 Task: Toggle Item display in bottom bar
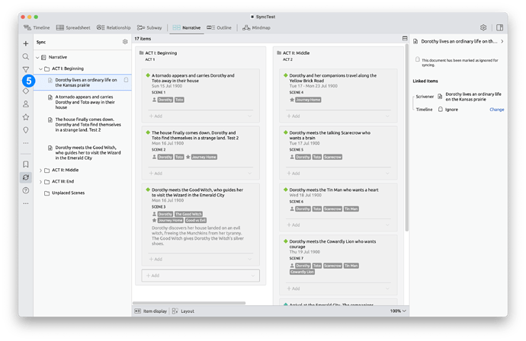pos(151,311)
